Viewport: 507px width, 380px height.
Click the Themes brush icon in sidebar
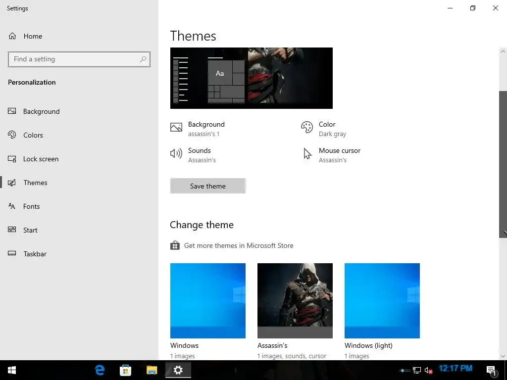12,183
